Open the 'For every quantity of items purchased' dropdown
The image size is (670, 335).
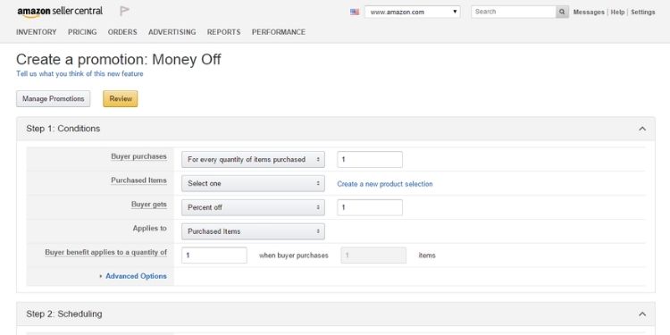tap(253, 159)
